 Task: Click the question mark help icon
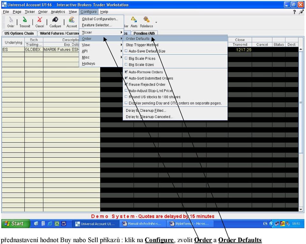tap(294, 12)
